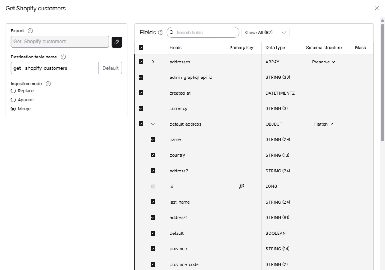Click the vertical scrollbar thumb
The image size is (385, 270).
(382, 82)
